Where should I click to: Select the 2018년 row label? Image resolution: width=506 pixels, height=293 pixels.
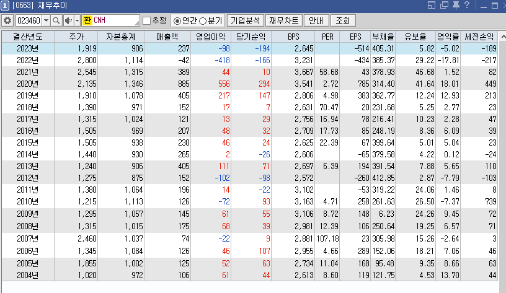[28, 107]
